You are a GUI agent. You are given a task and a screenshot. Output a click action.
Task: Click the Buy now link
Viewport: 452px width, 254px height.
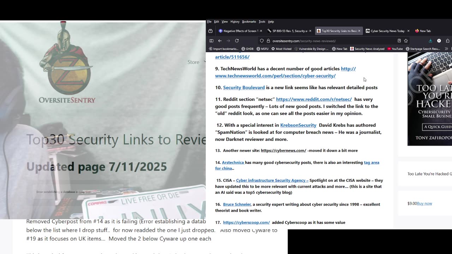424,204
